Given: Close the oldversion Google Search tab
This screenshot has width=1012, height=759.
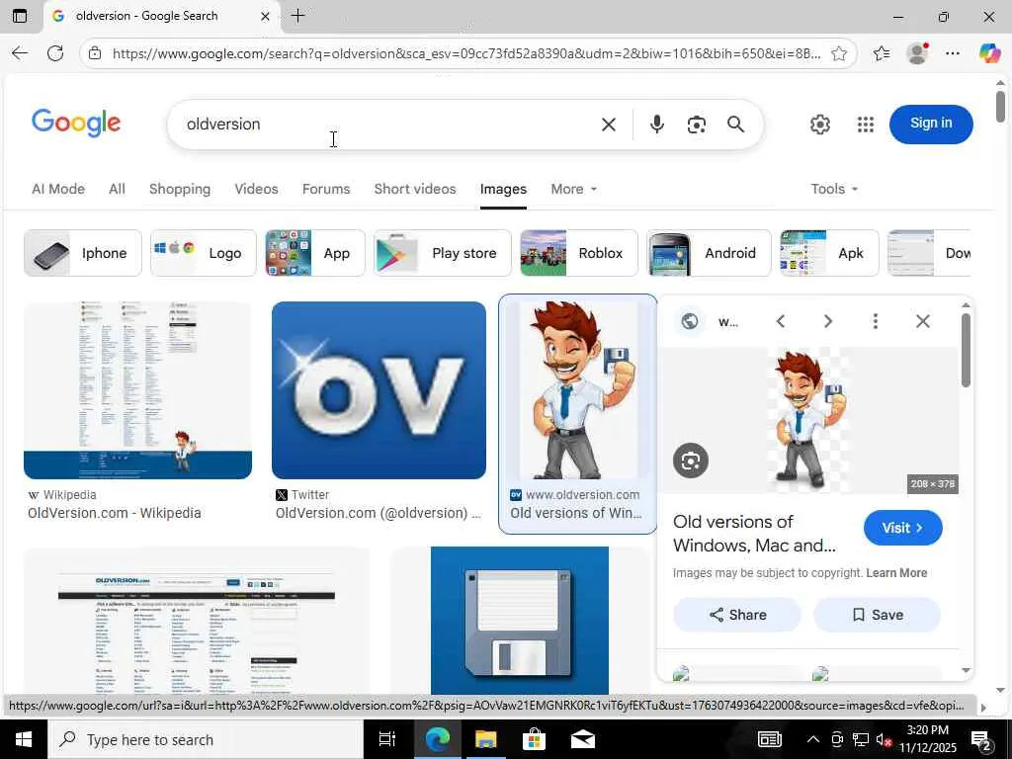Looking at the screenshot, I should coord(265,16).
